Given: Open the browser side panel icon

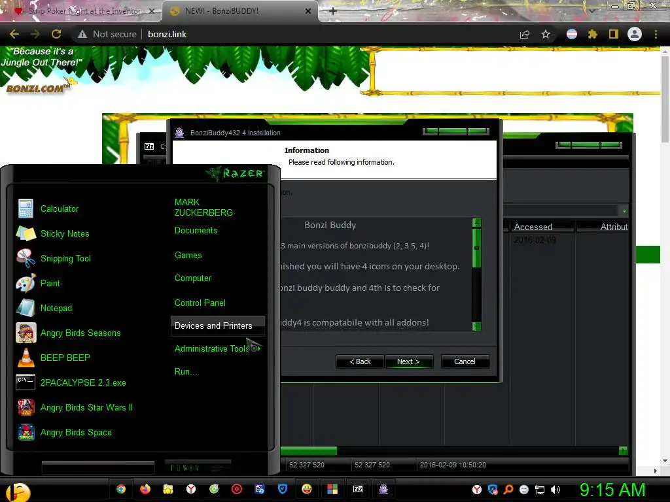Looking at the screenshot, I should pos(614,34).
